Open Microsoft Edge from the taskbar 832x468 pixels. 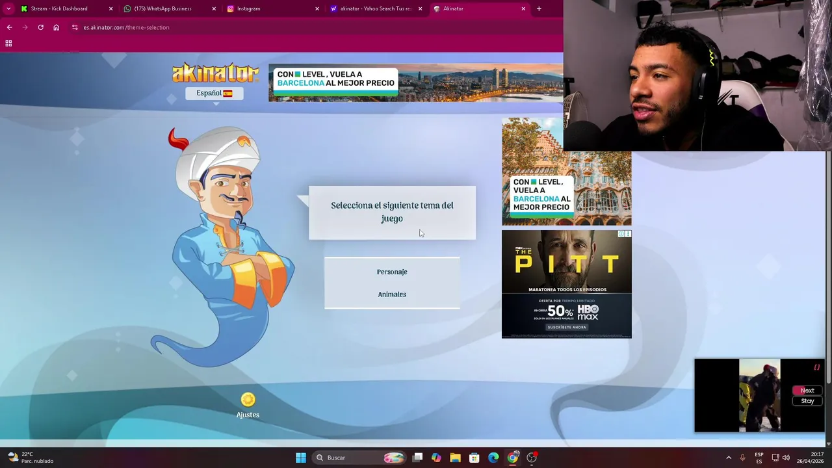point(493,458)
